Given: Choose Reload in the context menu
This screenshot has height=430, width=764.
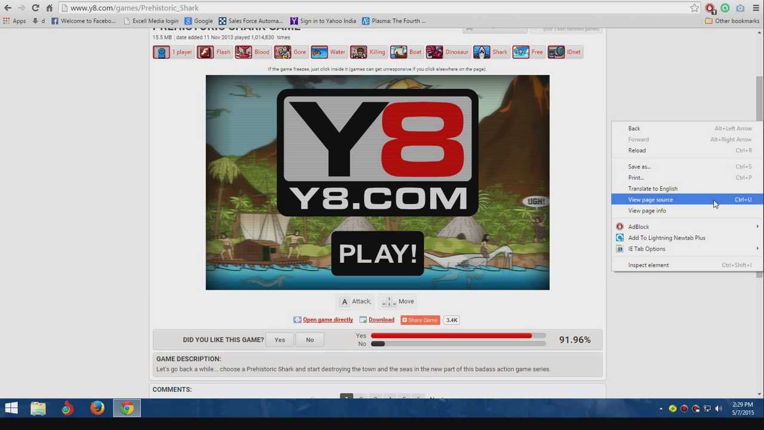Looking at the screenshot, I should [688, 150].
